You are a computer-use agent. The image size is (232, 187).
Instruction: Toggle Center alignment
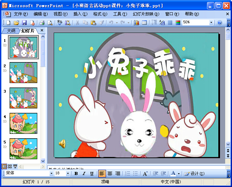point(110,174)
